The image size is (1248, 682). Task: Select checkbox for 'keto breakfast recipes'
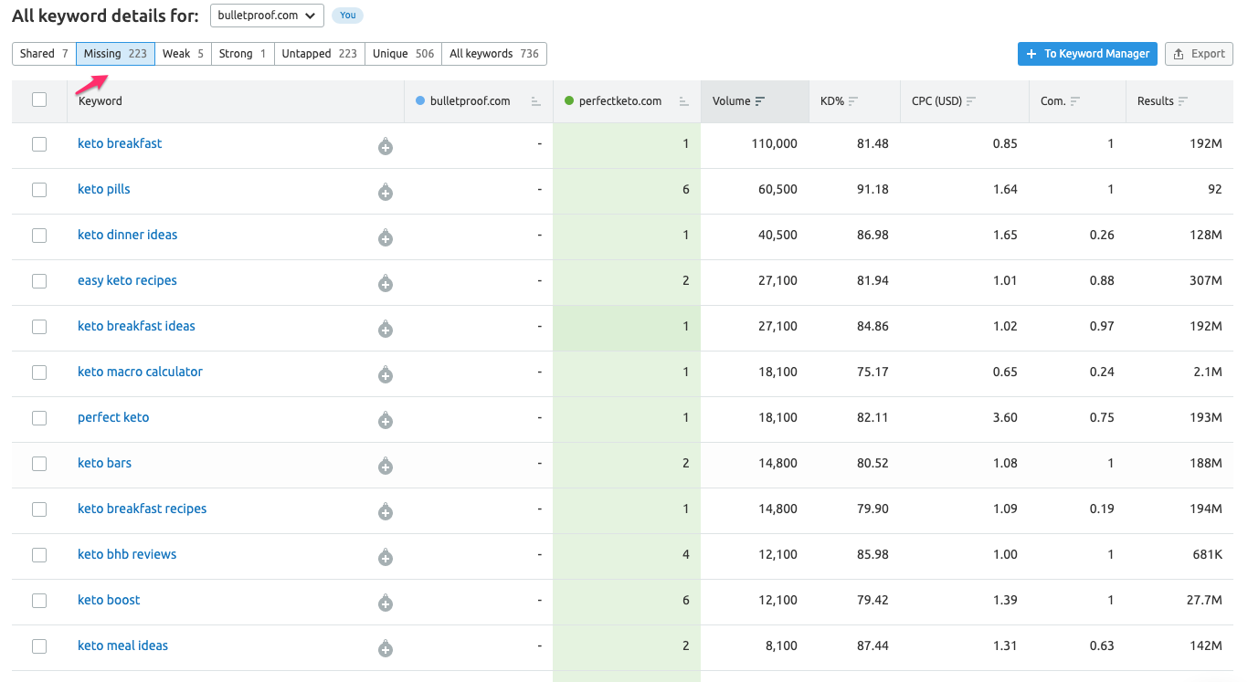39,509
